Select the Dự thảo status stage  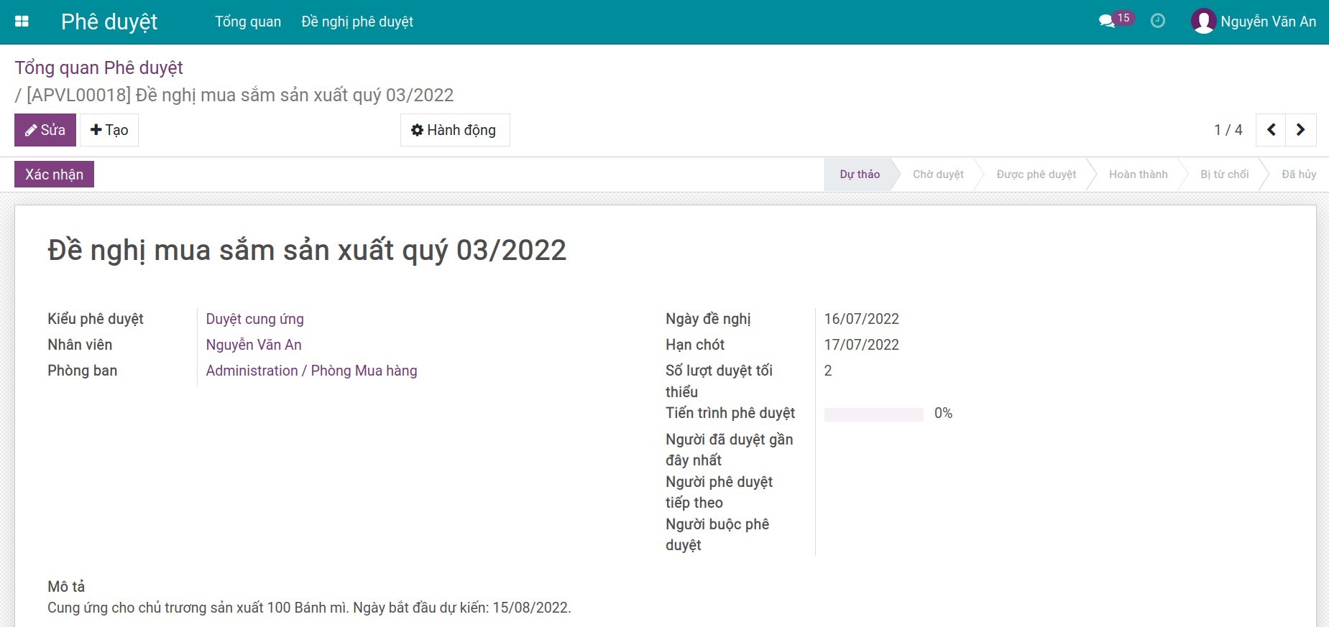[x=859, y=175]
